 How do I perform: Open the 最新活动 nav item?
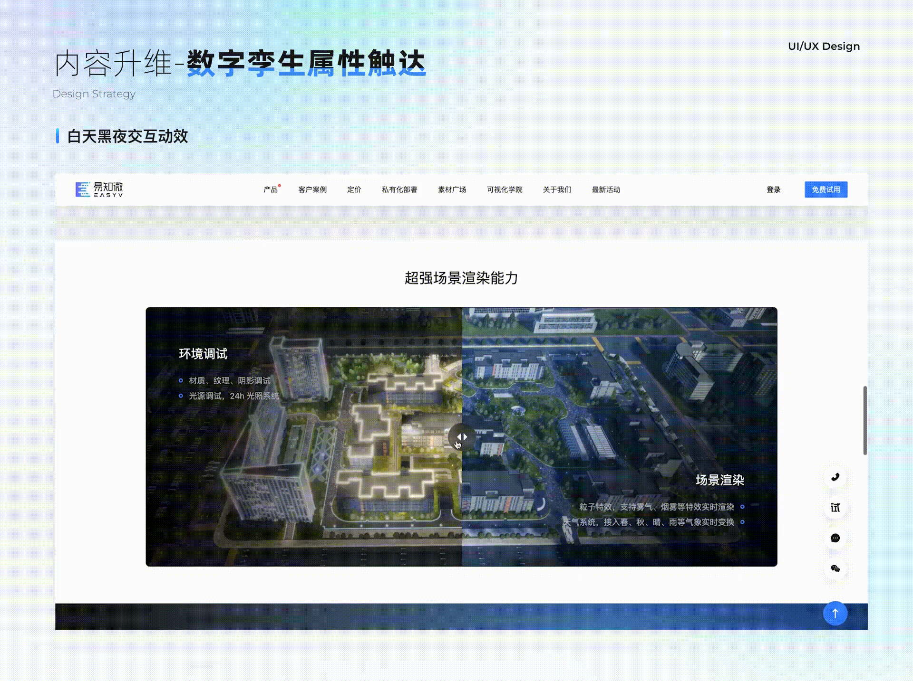click(x=606, y=189)
